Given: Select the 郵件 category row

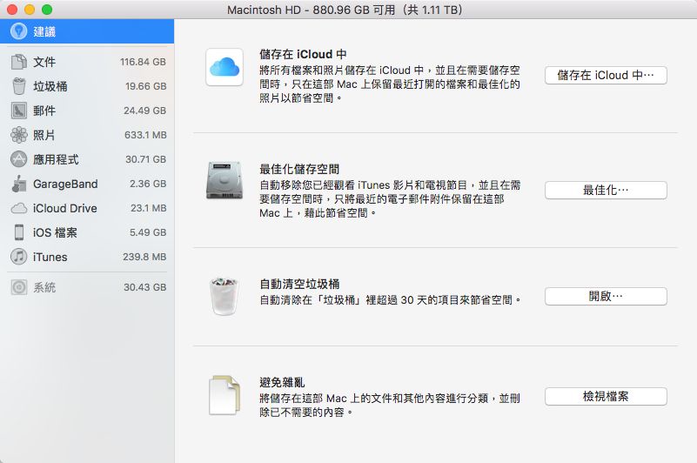Looking at the screenshot, I should click(x=87, y=111).
